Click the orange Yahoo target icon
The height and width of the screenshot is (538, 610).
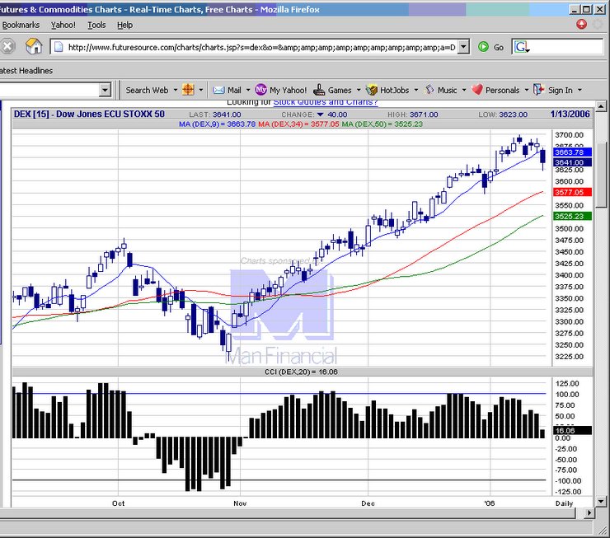tap(188, 90)
